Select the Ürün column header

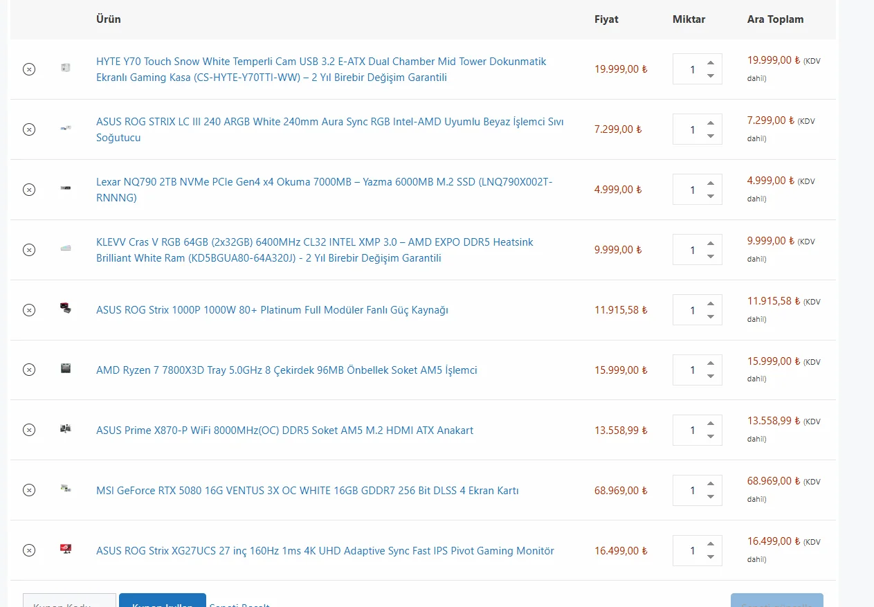pos(109,19)
